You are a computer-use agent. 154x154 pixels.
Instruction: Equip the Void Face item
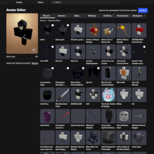[x=47, y=95]
